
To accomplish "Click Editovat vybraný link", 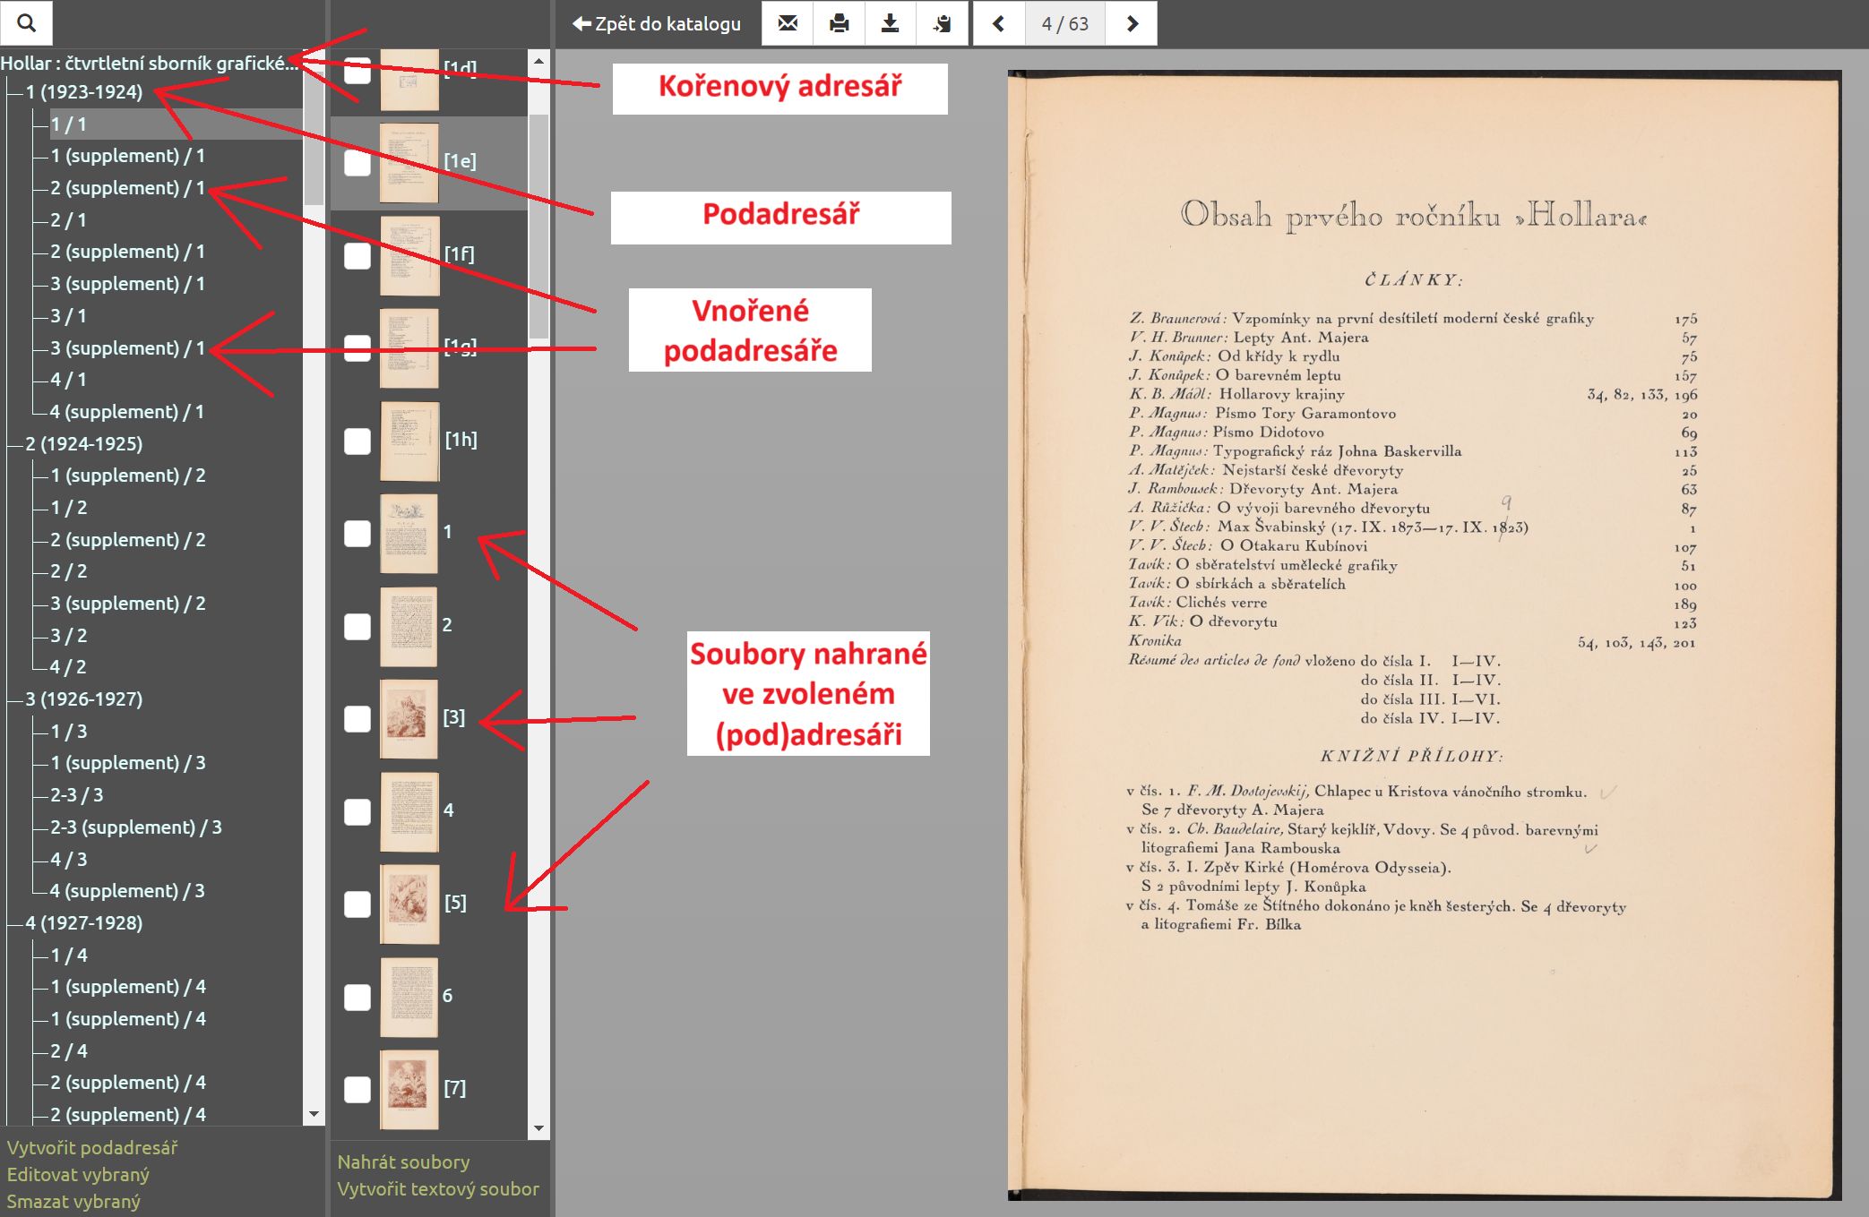I will 78,1175.
